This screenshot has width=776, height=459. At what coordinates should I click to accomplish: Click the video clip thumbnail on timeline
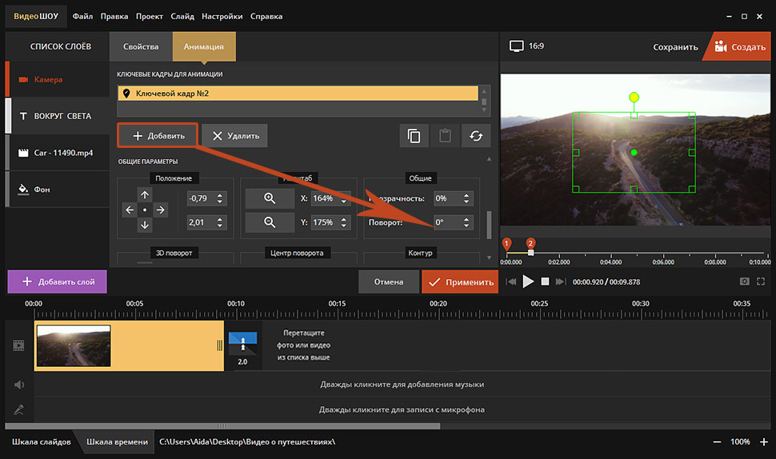click(x=74, y=345)
